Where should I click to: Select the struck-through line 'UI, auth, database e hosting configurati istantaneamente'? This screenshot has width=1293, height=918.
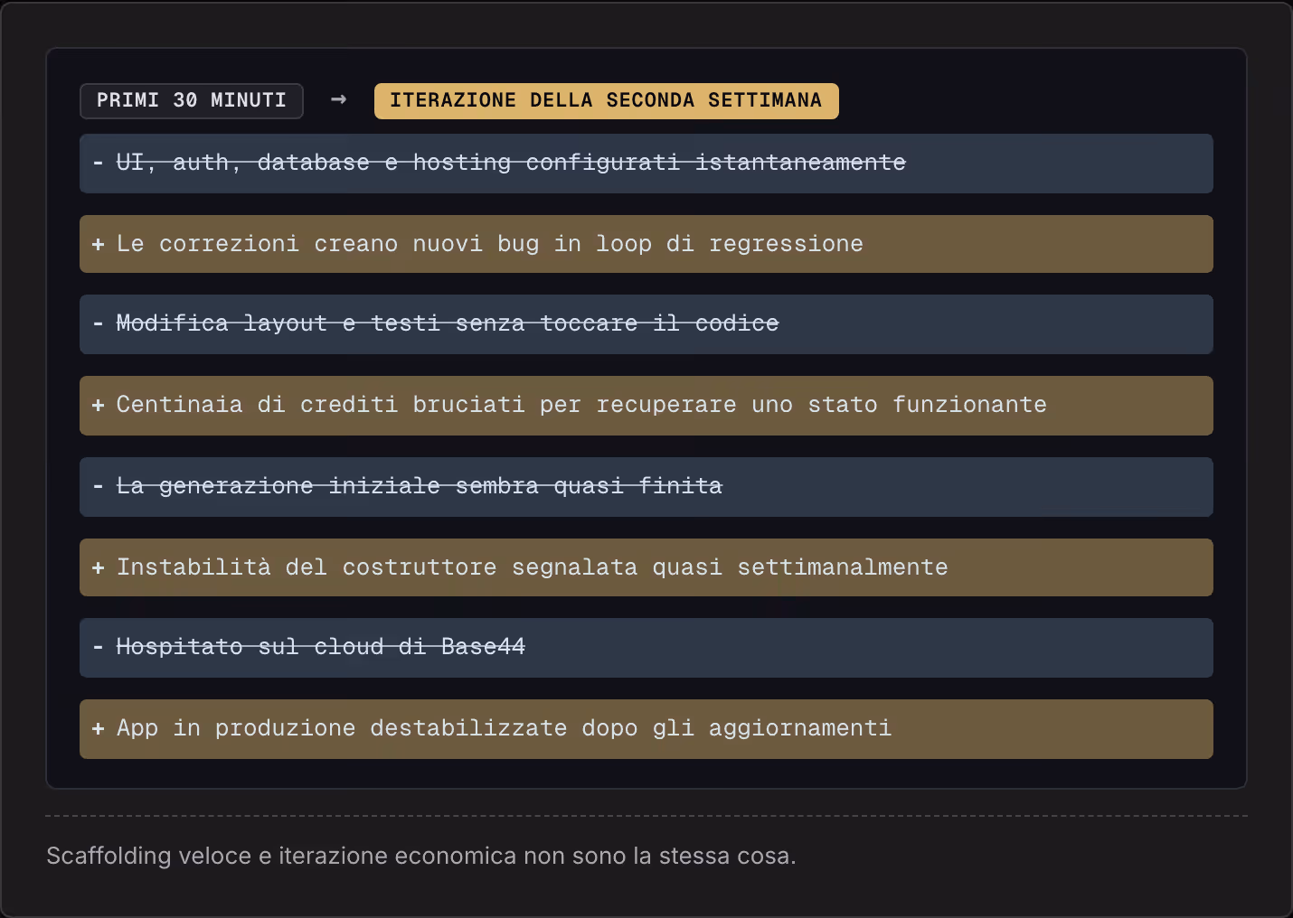click(x=646, y=164)
